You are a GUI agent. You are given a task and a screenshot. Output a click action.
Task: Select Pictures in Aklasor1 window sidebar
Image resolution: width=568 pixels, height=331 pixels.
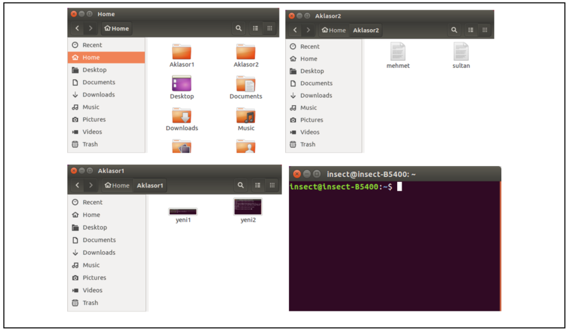click(107, 278)
